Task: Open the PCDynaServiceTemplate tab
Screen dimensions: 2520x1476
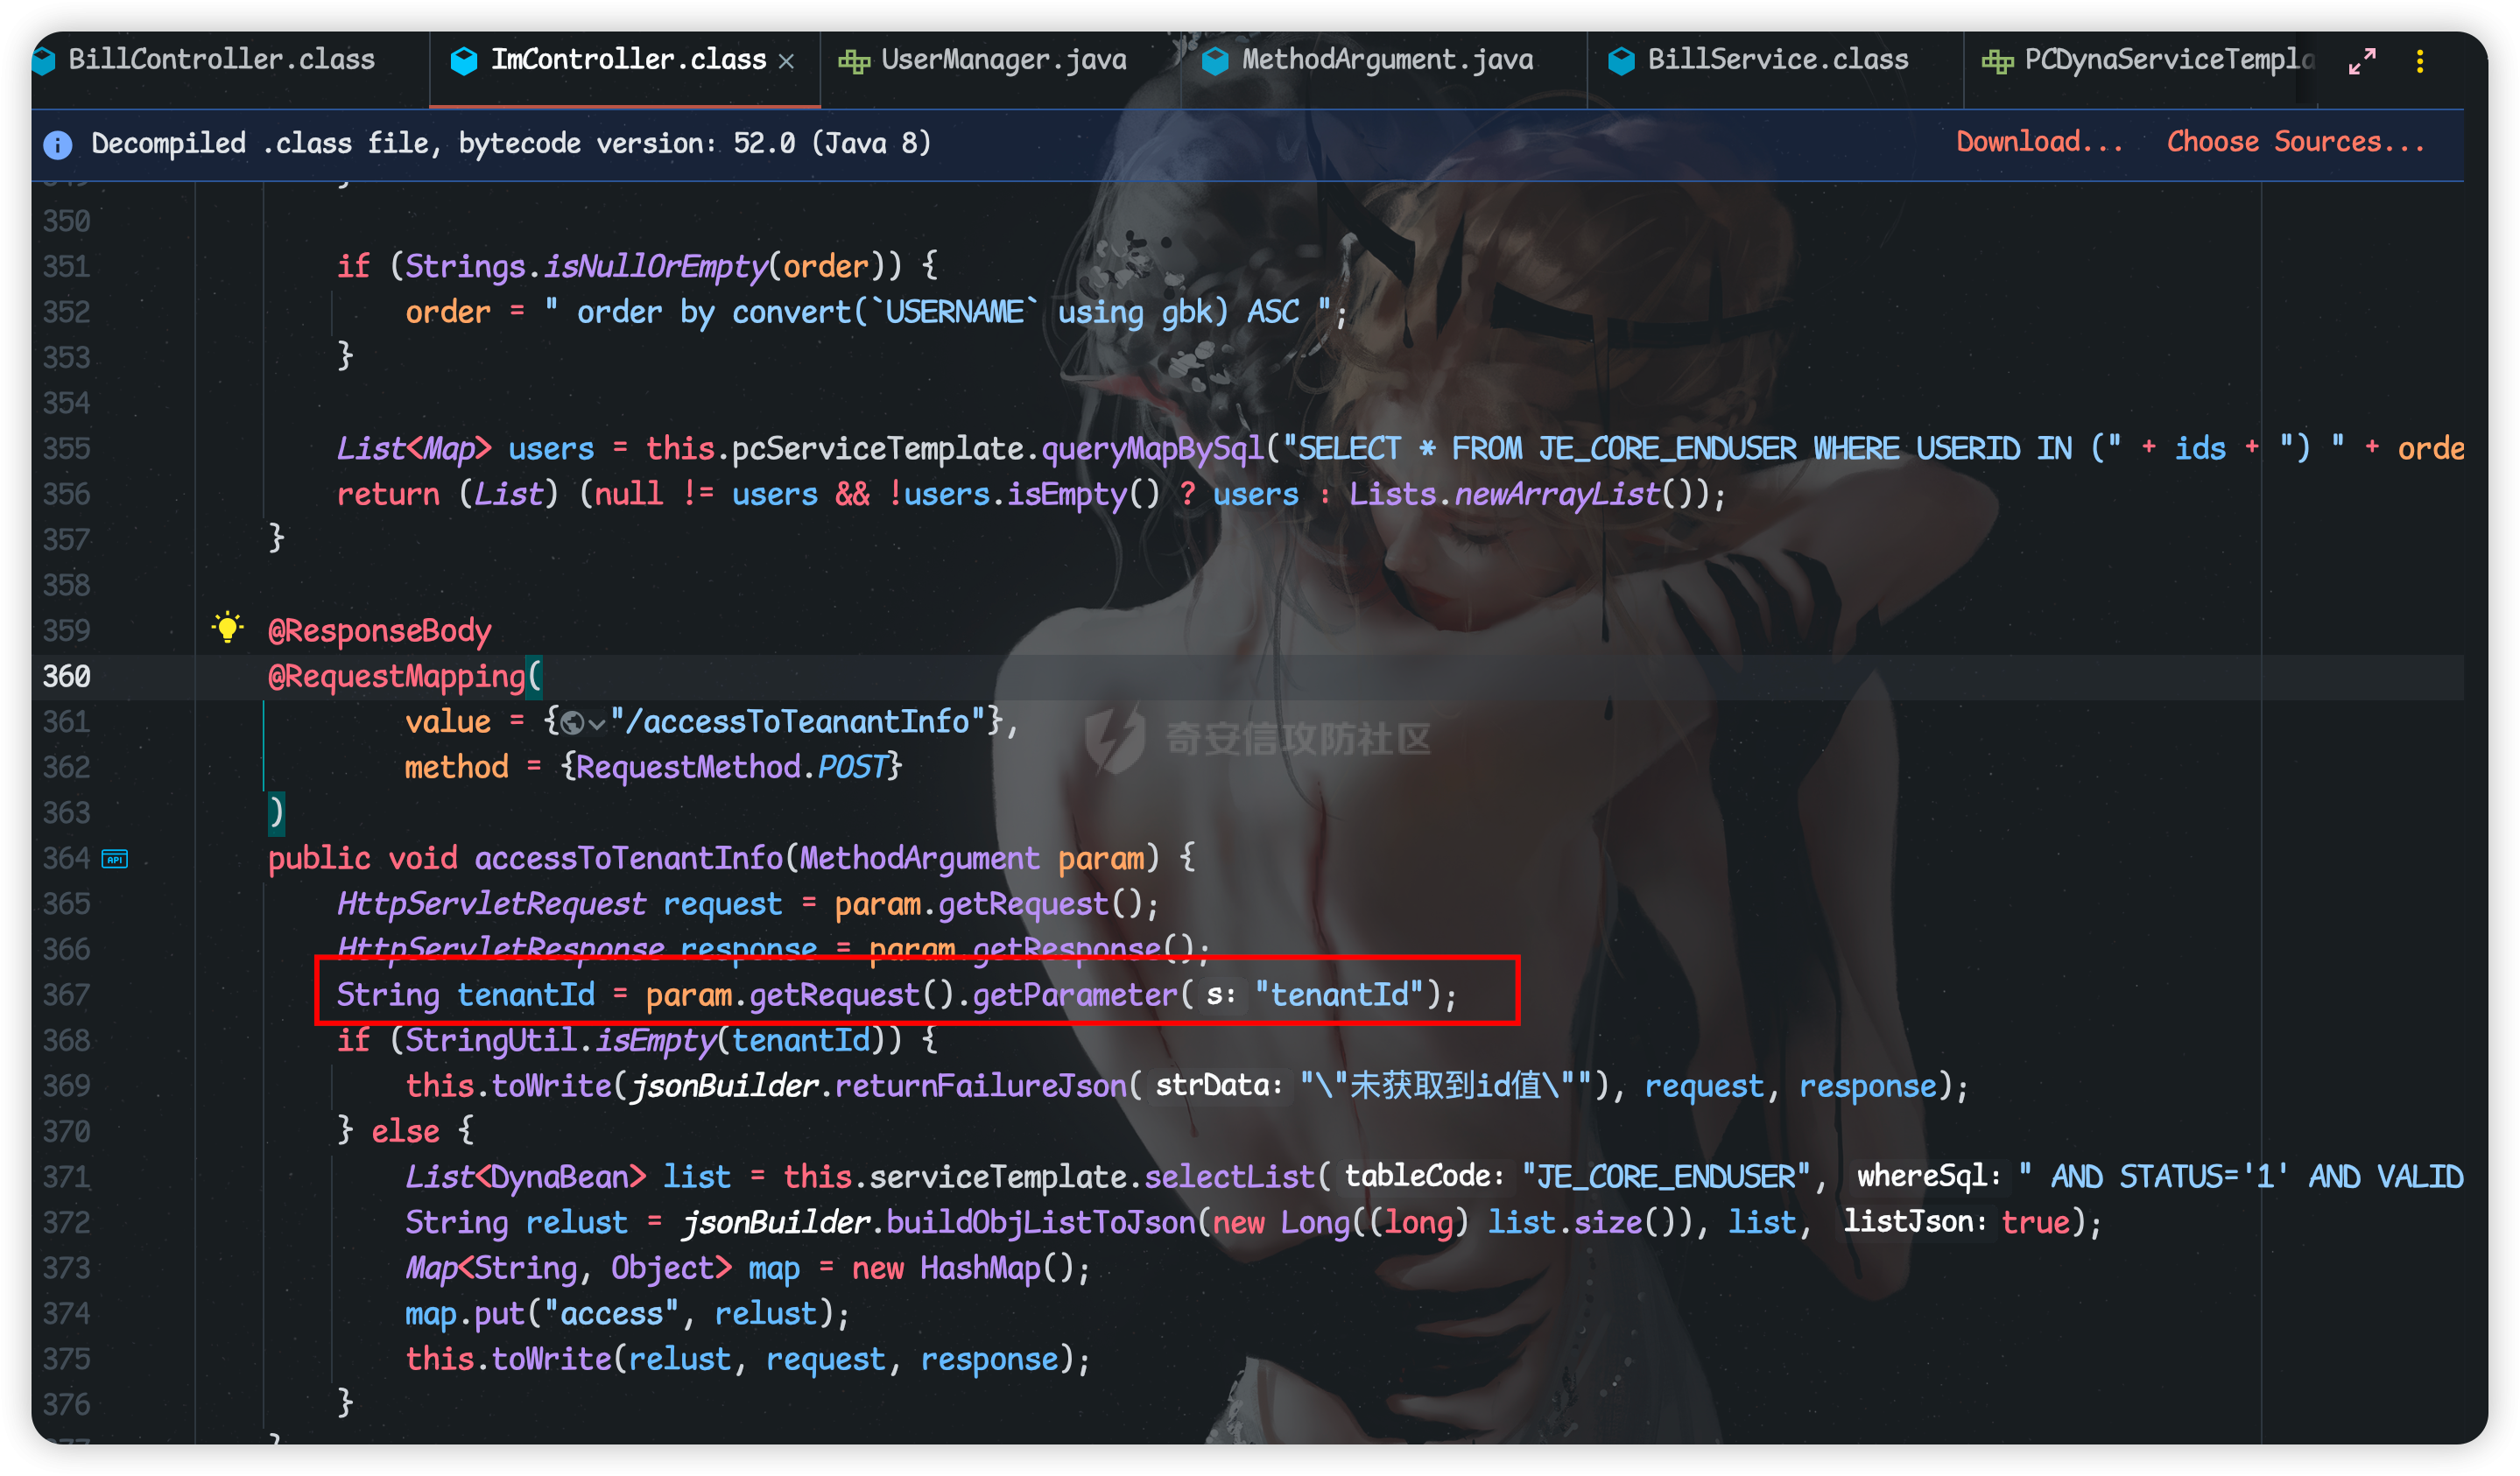Action: (2168, 60)
